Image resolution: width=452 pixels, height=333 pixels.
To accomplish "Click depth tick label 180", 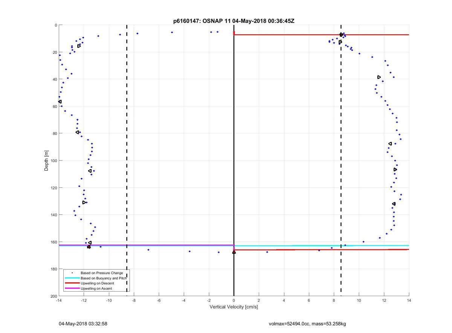I will (53, 269).
